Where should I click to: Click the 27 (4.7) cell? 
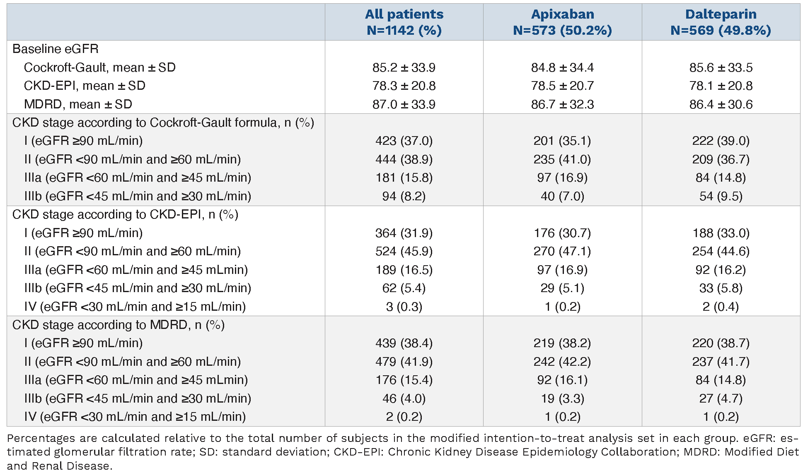click(721, 398)
